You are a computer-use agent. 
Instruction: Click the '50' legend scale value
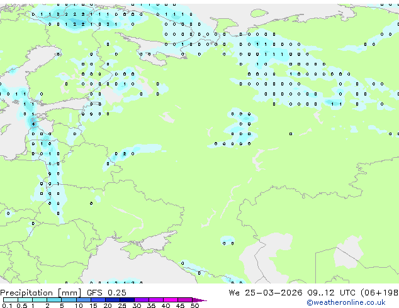click(x=194, y=305)
